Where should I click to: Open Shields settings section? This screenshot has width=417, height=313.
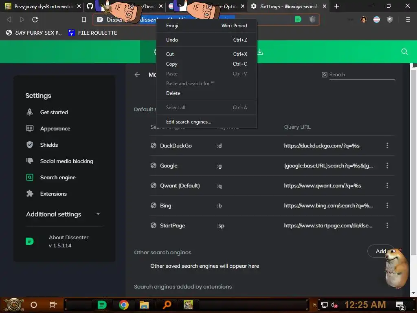[49, 145]
